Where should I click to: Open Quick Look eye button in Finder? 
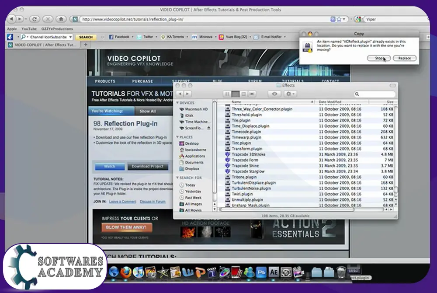274,94
